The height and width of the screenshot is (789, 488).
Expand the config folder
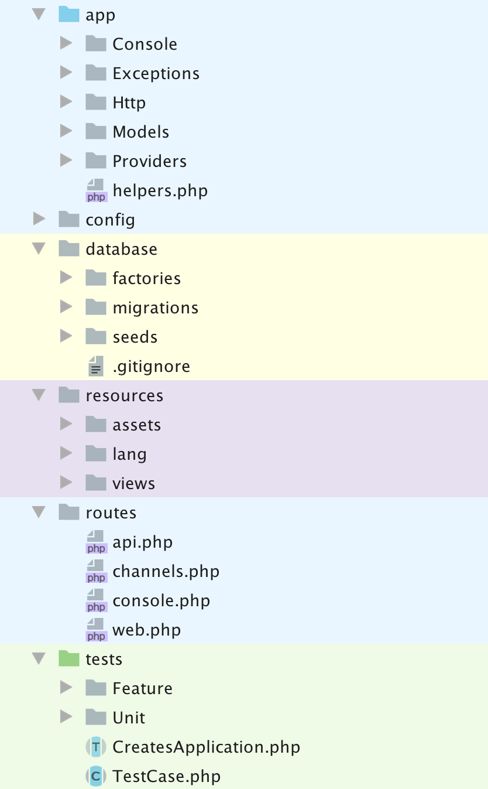(x=39, y=220)
